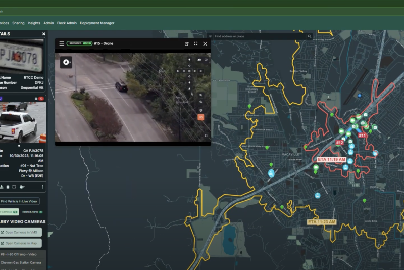Click the shield icon on drone controls
Image resolution: width=404 pixels, height=270 pixels.
(x=200, y=110)
